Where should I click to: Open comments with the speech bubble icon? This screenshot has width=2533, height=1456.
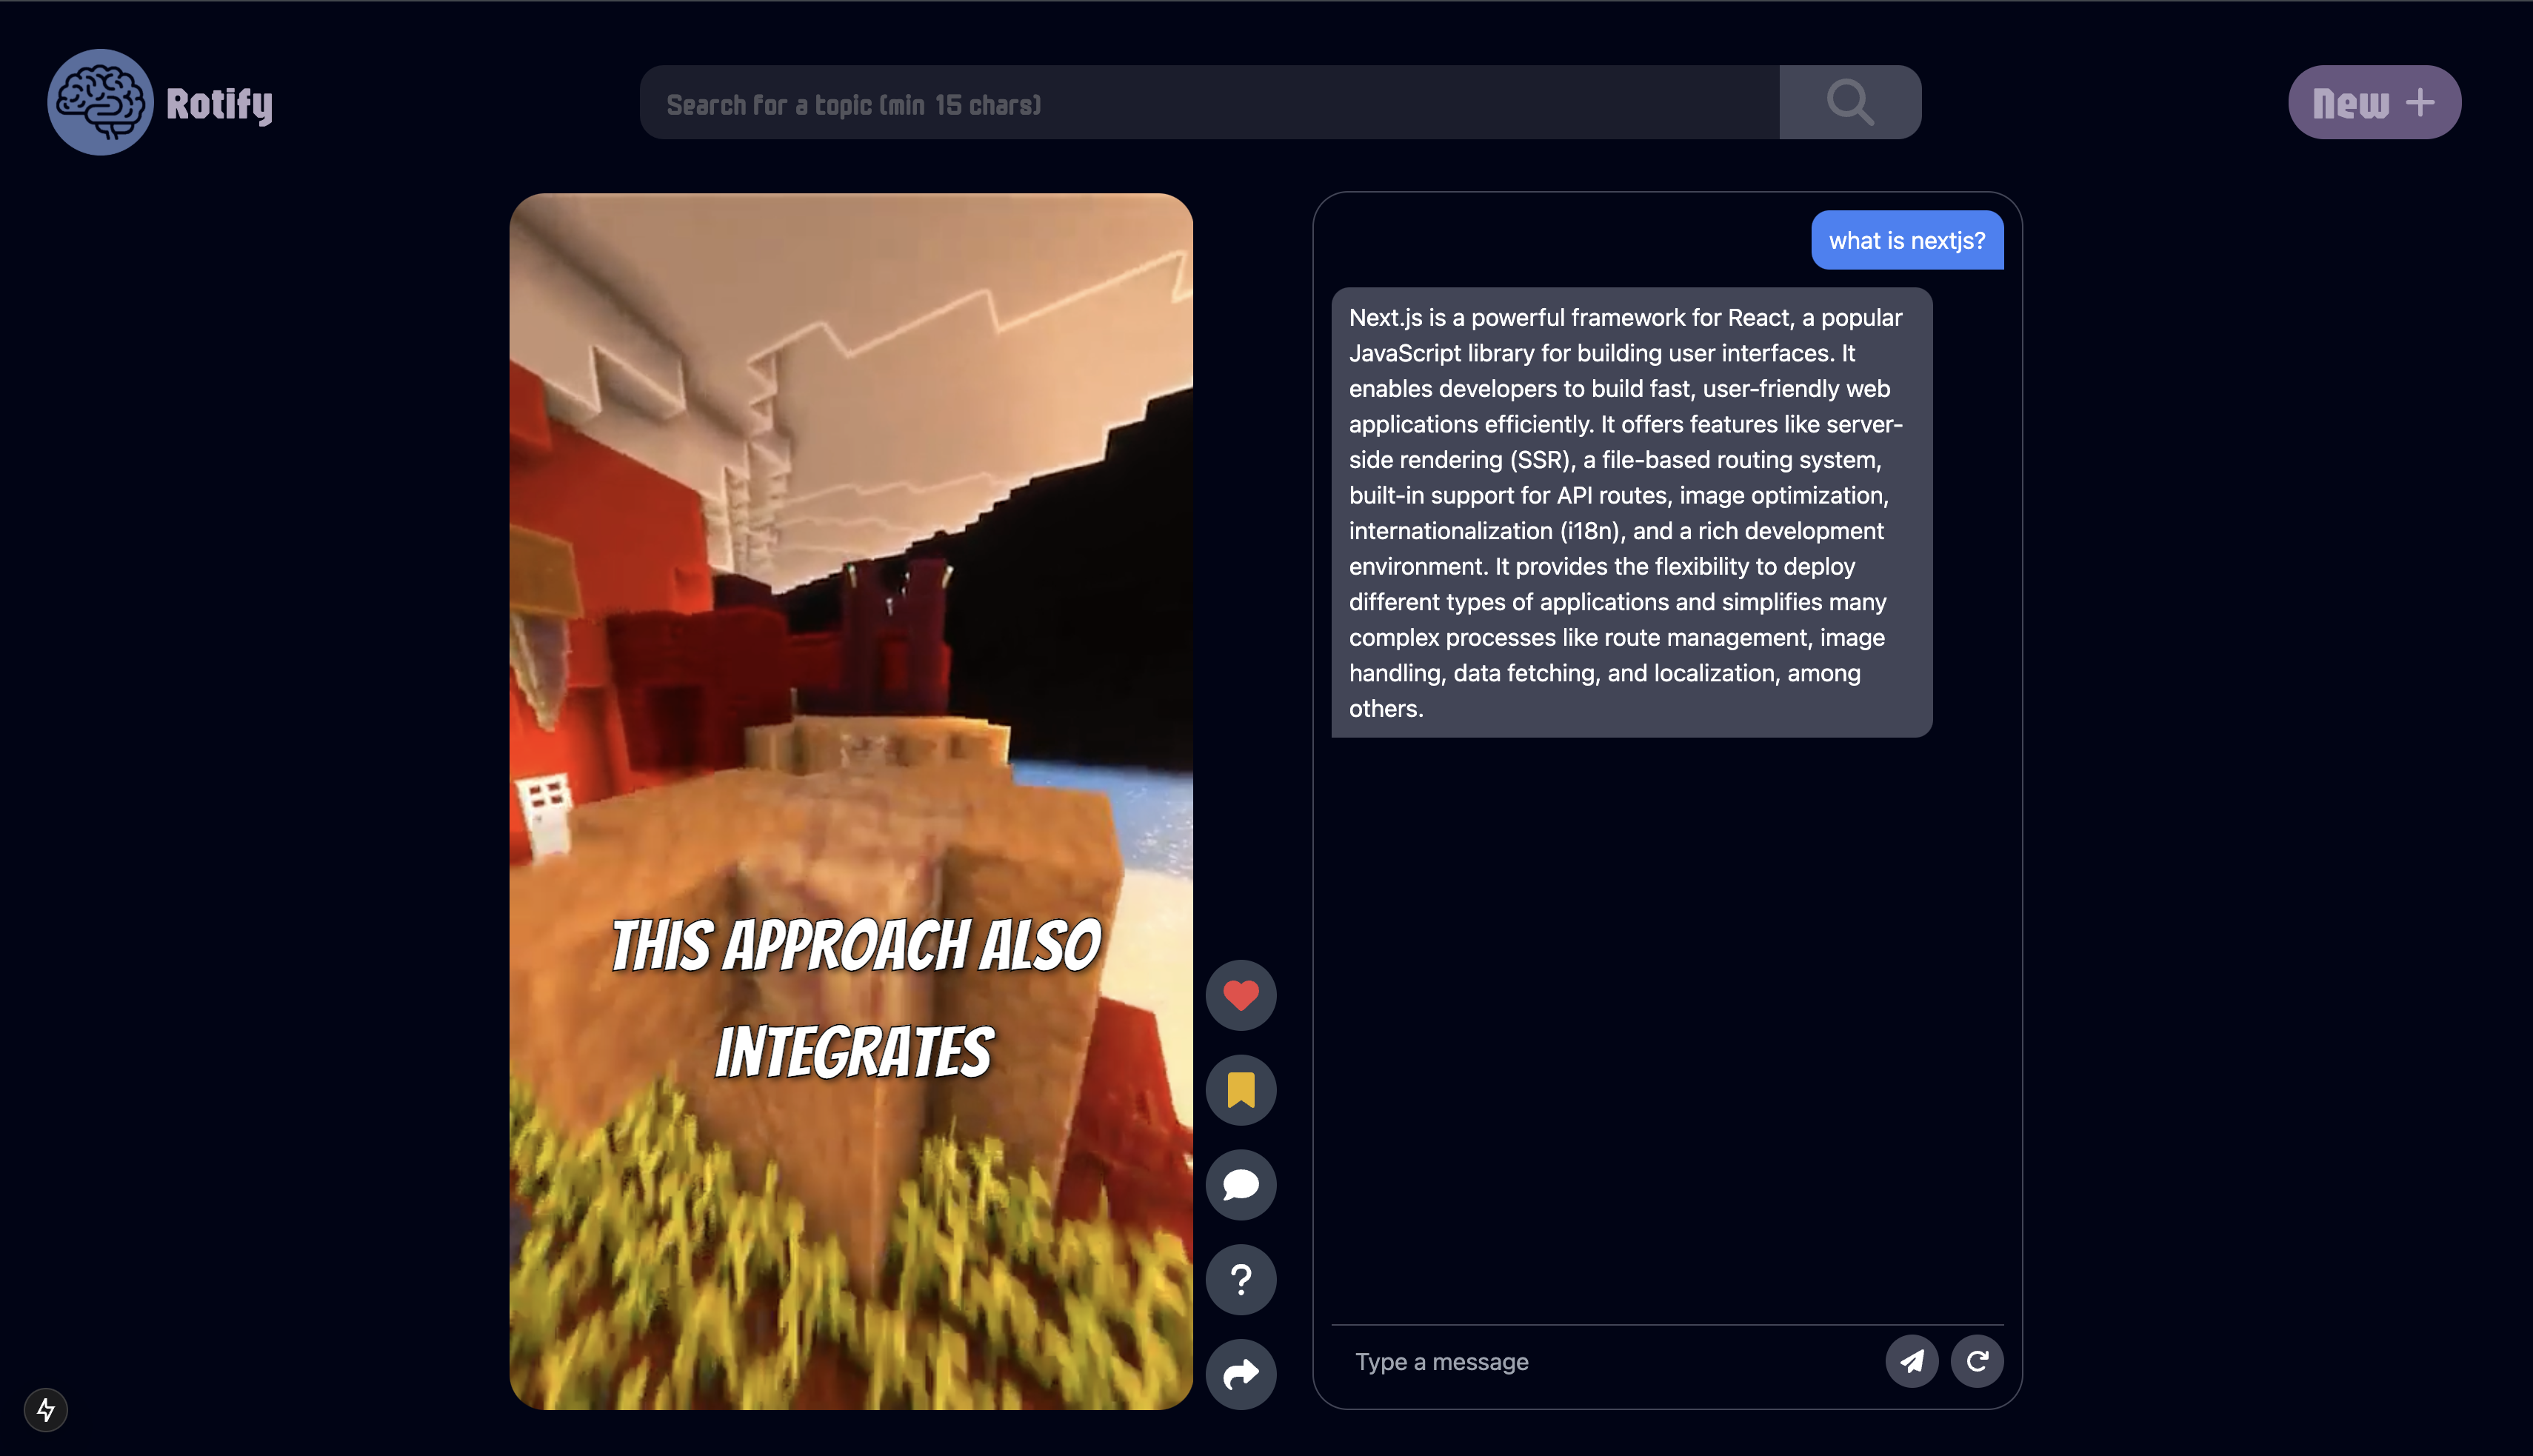click(x=1241, y=1185)
